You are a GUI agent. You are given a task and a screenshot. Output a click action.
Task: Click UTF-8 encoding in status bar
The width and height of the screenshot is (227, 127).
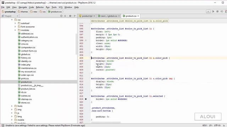217,126
